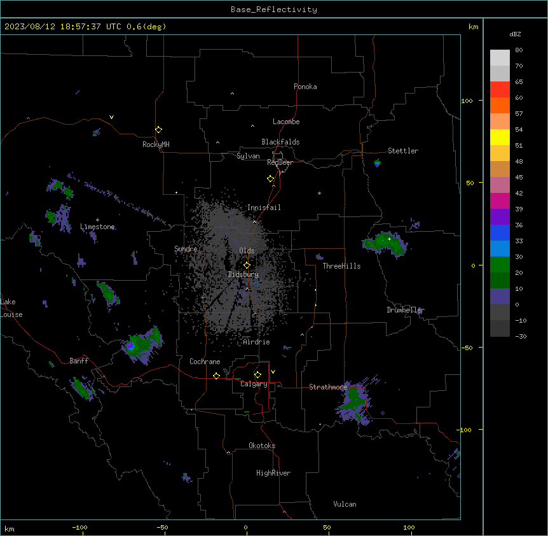The image size is (548, 536).
Task: Click the yellow V marker northwest of RockyMH
Action: (x=111, y=117)
